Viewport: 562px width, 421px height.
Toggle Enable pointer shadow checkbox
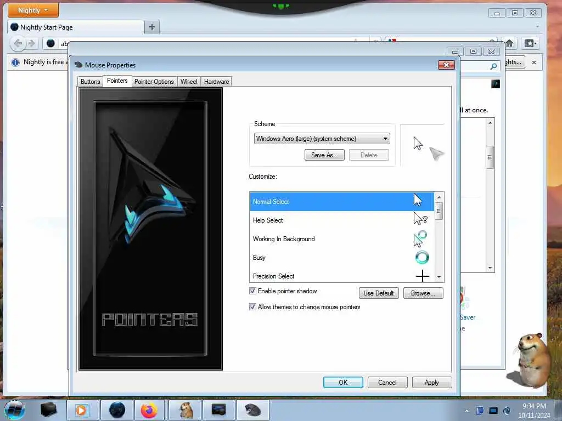point(252,291)
